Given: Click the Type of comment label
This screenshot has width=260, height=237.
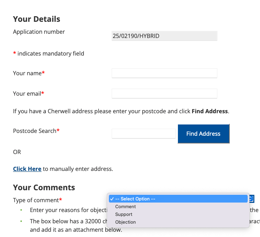Looking at the screenshot, I should coord(36,200).
